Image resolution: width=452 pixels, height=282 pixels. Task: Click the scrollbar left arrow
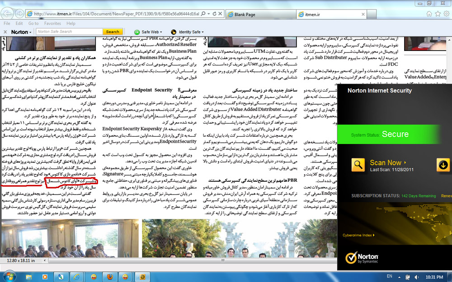(44, 260)
